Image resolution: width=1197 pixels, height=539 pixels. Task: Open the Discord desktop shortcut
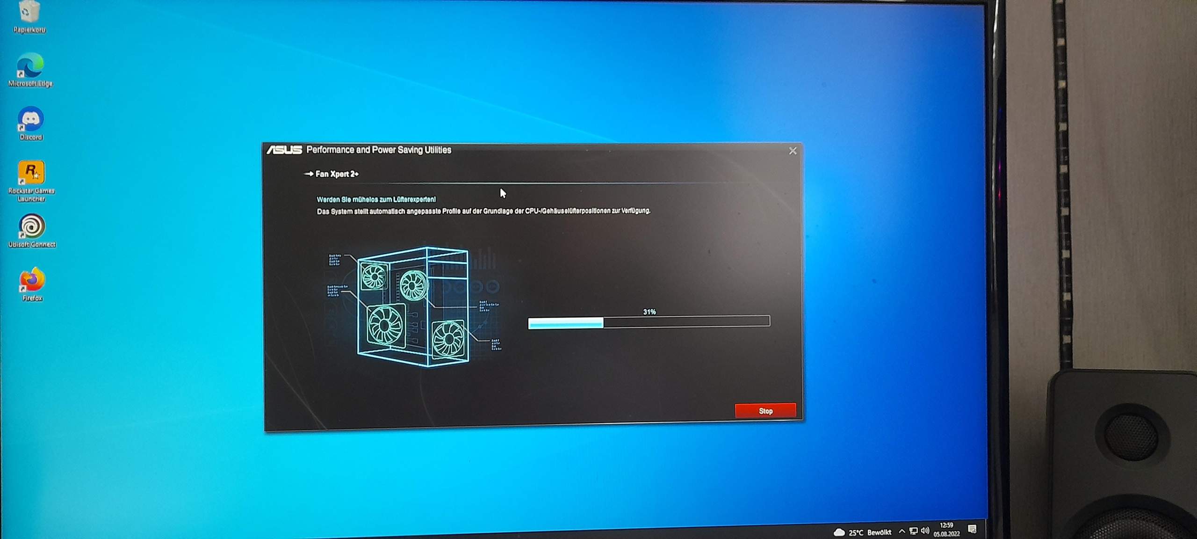(x=31, y=124)
